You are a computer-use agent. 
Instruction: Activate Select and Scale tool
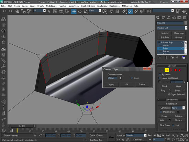point(86,11)
